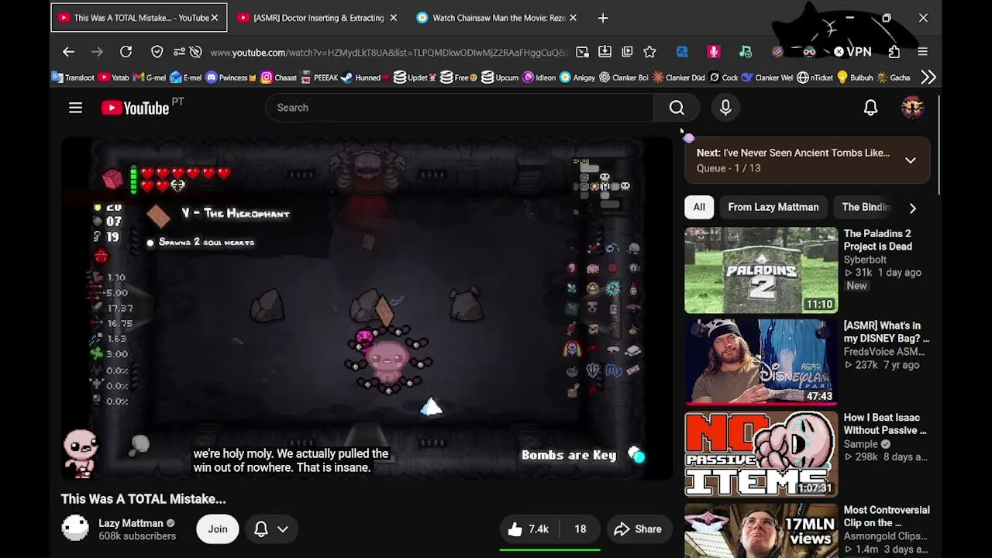Open the Lazy Mattman channel name link
Screen dimensions: 992x558
130,523
